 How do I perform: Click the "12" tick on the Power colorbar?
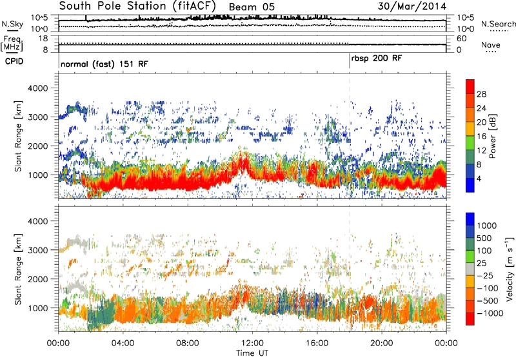pyautogui.click(x=481, y=151)
